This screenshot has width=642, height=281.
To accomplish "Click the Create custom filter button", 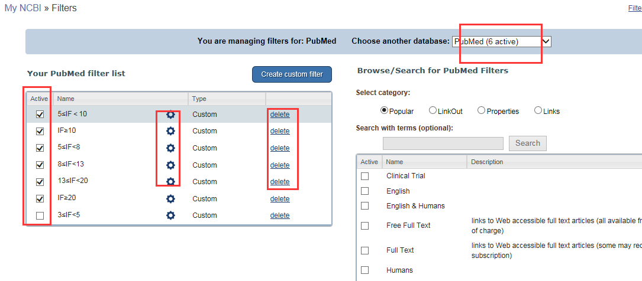I will click(x=292, y=74).
